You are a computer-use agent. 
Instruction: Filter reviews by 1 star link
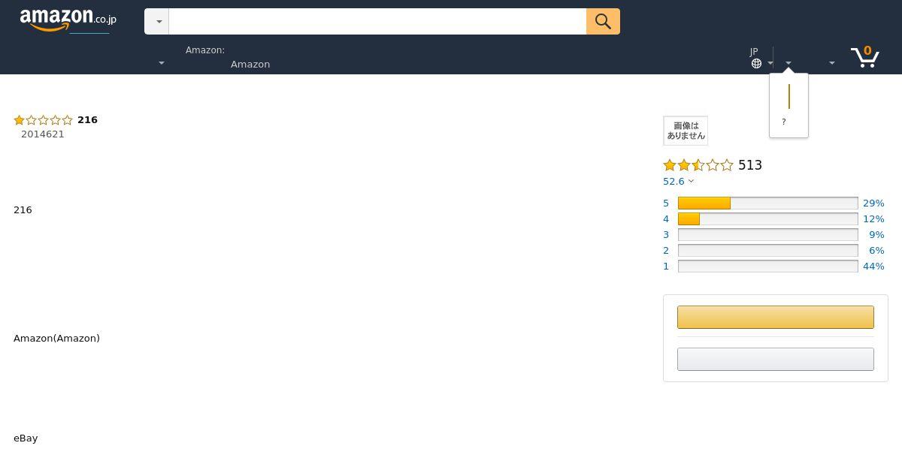point(666,267)
